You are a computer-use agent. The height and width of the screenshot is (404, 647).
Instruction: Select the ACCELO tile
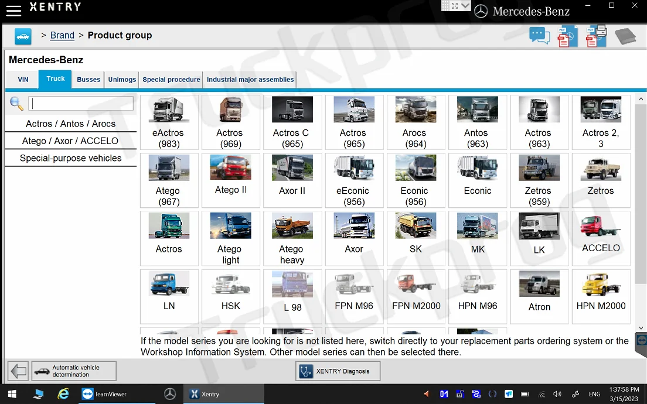tap(601, 238)
